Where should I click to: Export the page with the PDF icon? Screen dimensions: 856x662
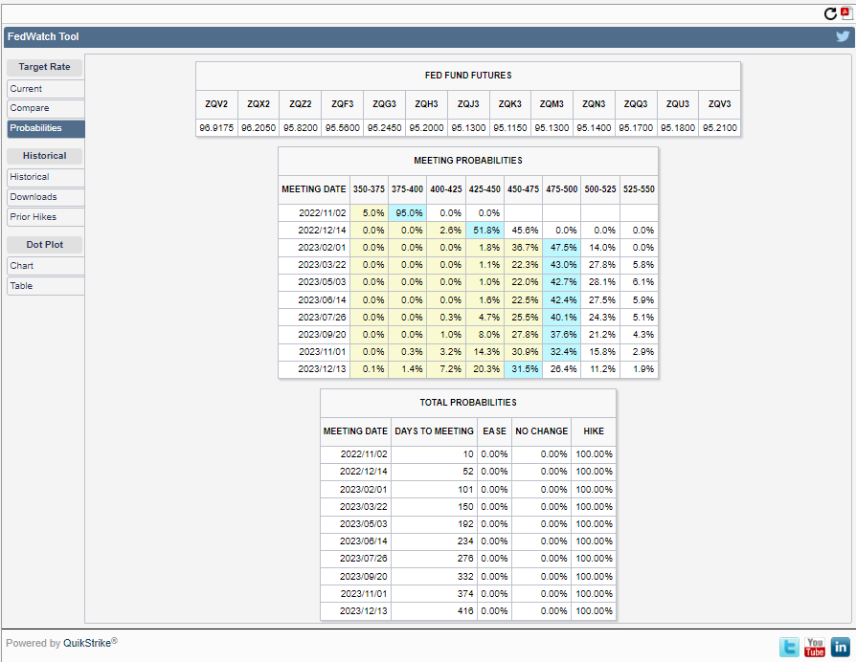(x=845, y=13)
